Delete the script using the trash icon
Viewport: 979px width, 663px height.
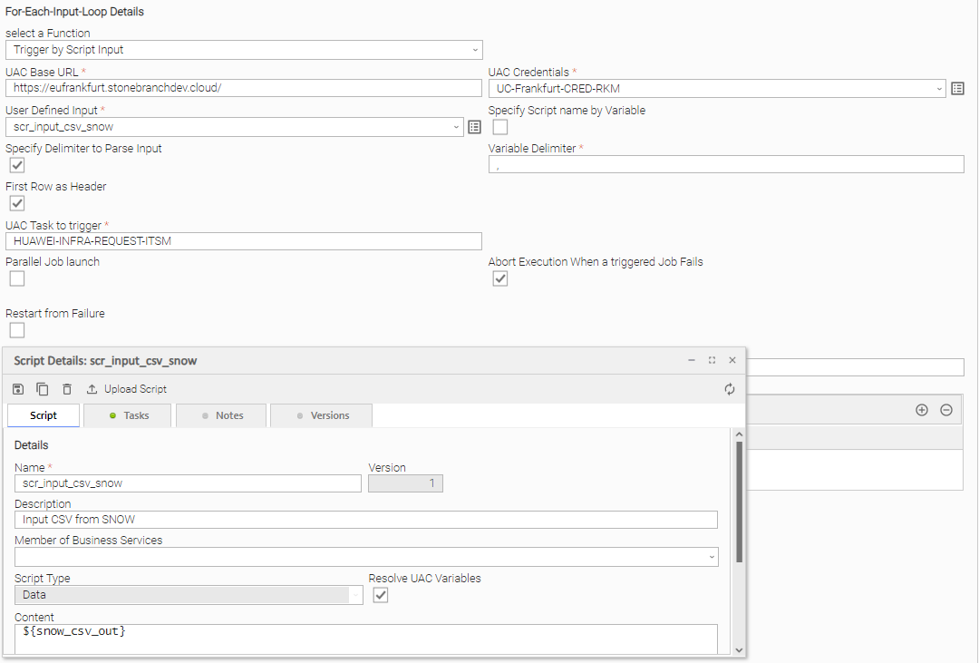tap(67, 389)
